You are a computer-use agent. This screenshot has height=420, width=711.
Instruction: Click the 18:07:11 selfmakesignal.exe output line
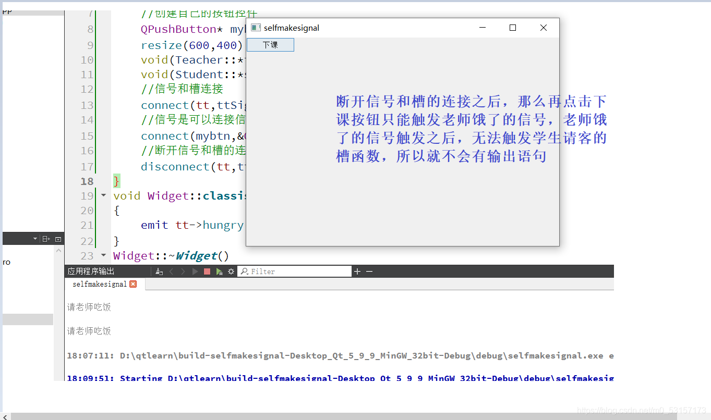340,356
